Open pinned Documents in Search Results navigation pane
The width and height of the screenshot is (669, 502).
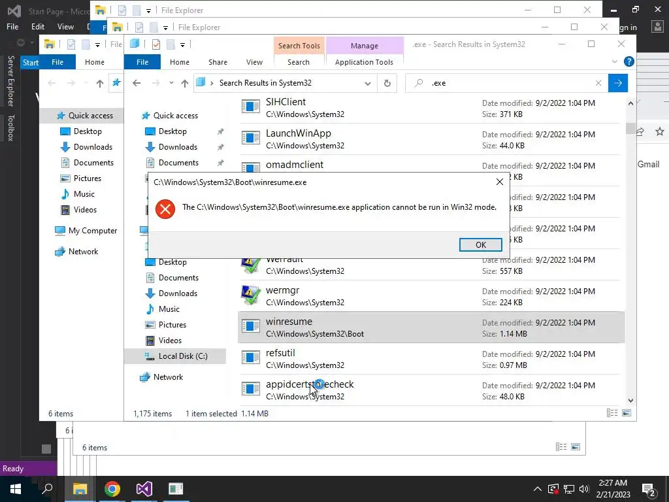pyautogui.click(x=178, y=163)
